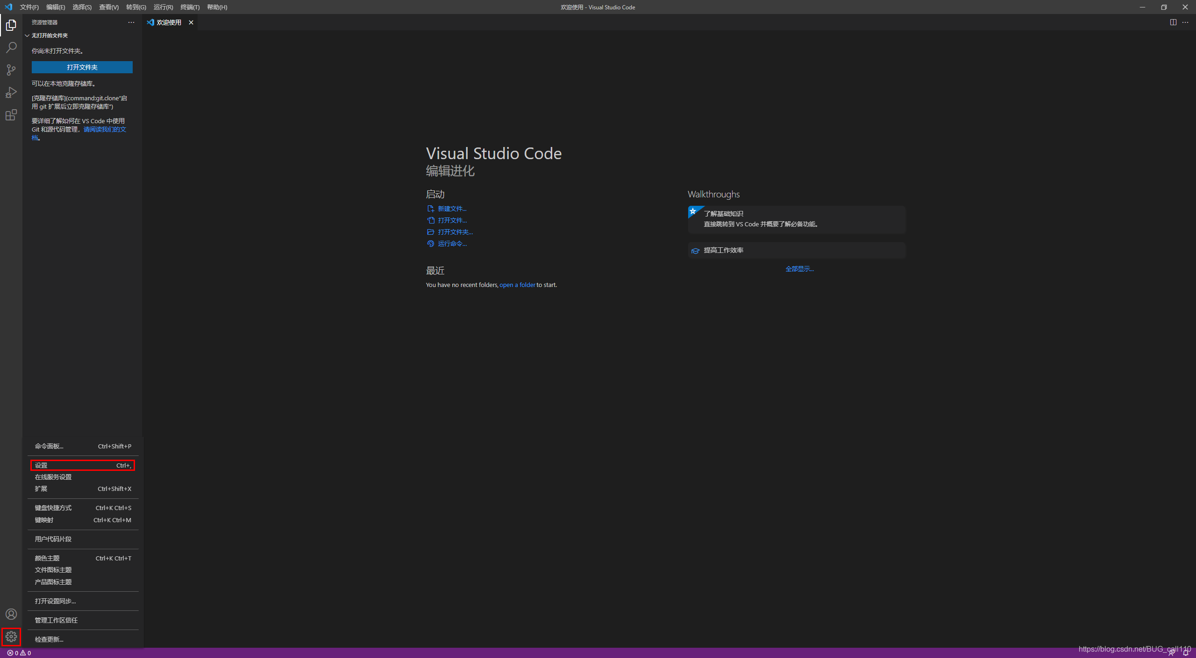Open the Explorer view in activity bar
This screenshot has width=1196, height=658.
tap(11, 25)
